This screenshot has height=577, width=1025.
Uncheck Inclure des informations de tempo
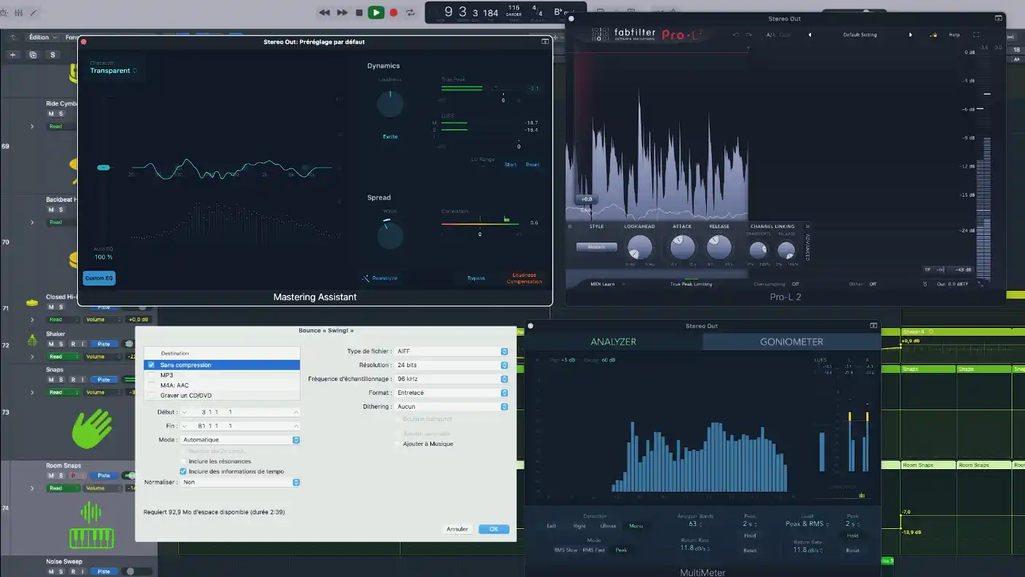coord(183,471)
